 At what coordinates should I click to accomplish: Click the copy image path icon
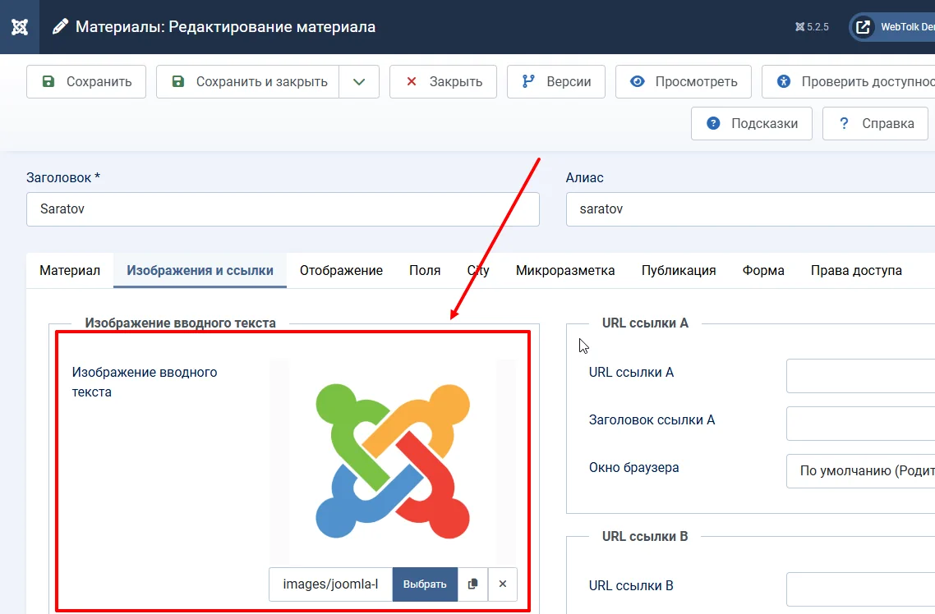473,584
